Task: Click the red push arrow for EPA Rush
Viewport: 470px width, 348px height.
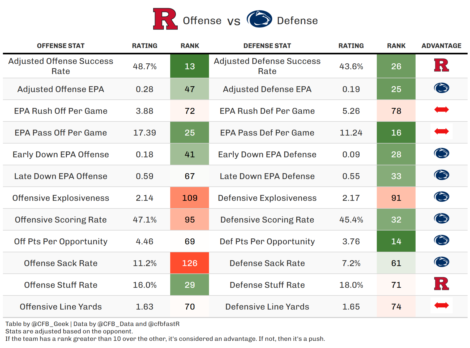Action: [x=441, y=110]
